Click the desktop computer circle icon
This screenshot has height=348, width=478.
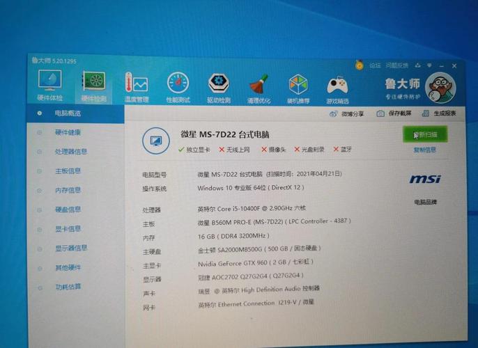pyautogui.click(x=156, y=141)
